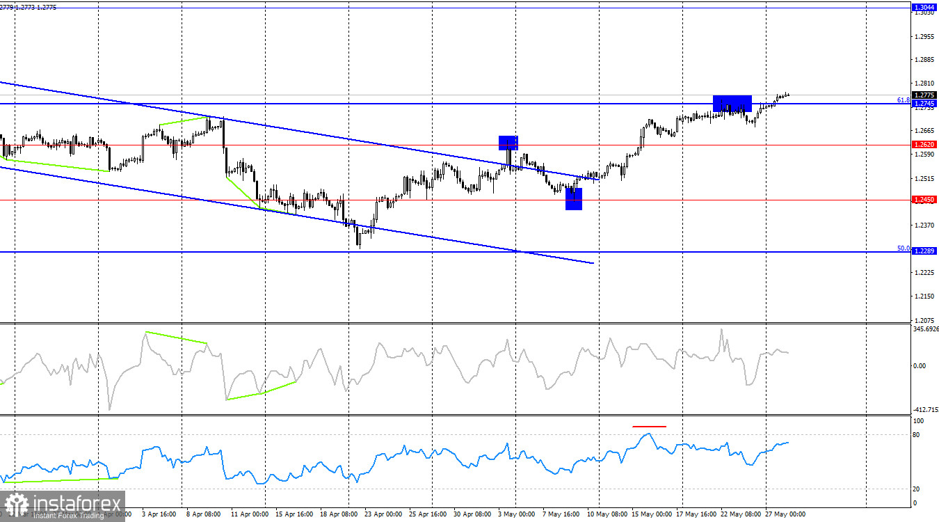This screenshot has width=939, height=522.
Task: Click the 50.0 Fibonacci level label
Action: pyautogui.click(x=903, y=248)
